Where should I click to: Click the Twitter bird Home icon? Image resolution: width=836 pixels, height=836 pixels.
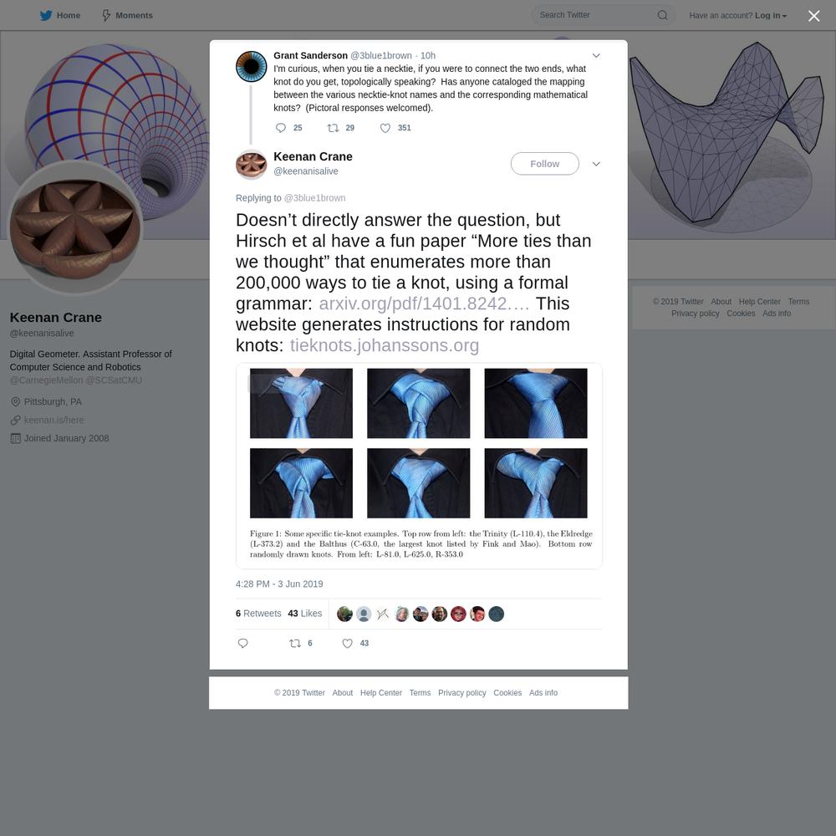46,15
